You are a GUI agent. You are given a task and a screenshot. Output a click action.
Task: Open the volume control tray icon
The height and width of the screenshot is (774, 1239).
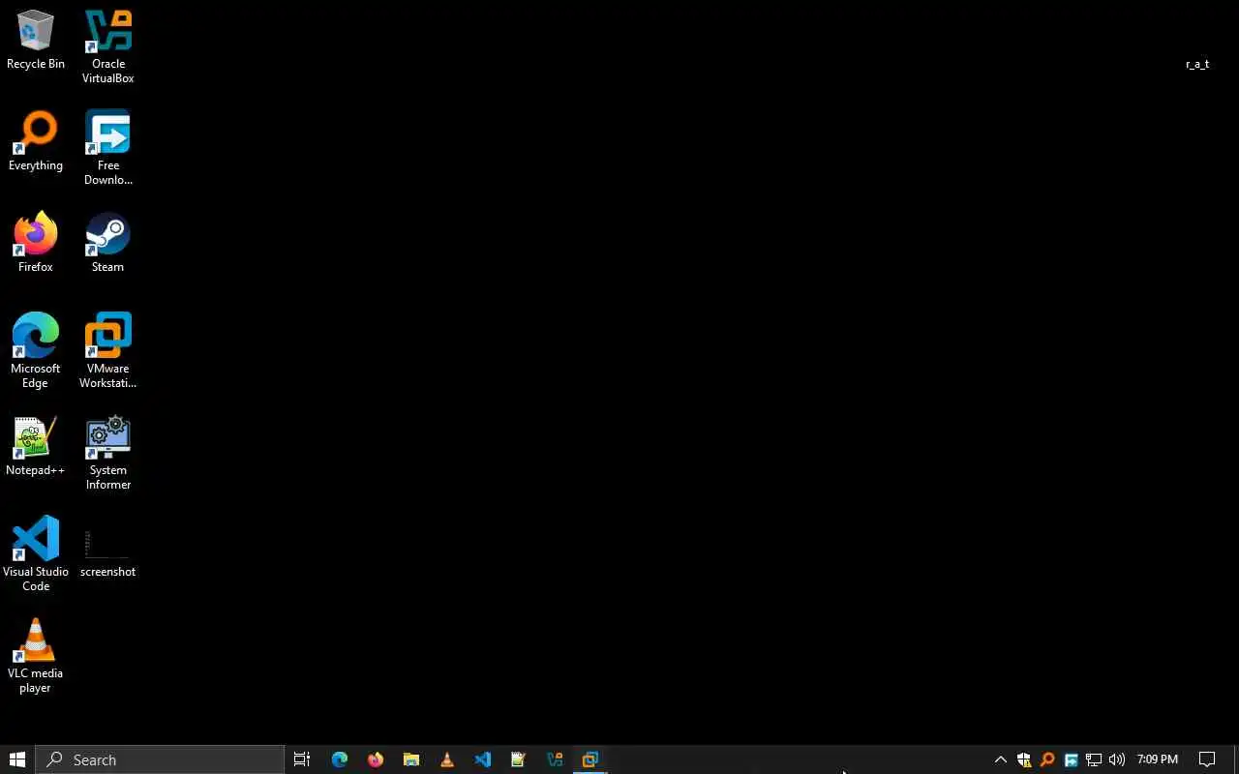click(1117, 759)
